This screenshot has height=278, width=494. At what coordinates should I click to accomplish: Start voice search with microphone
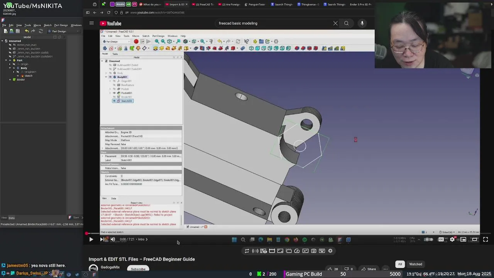(362, 23)
